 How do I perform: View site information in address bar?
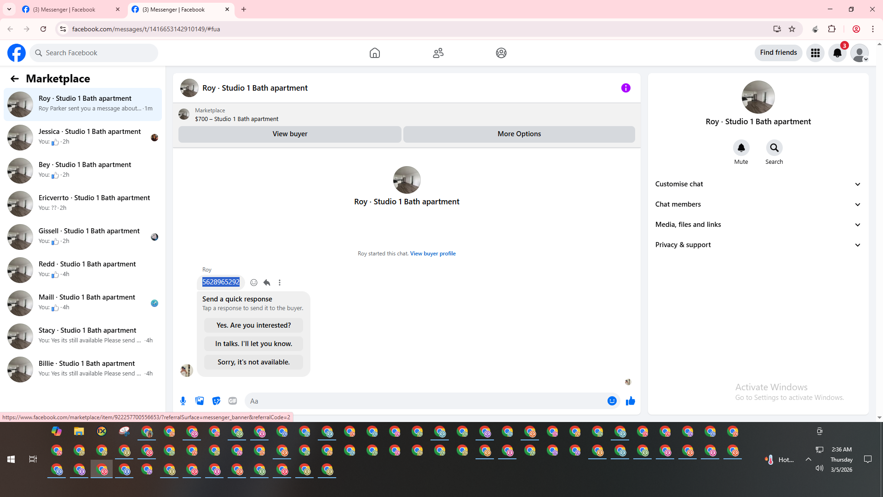pos(63,29)
